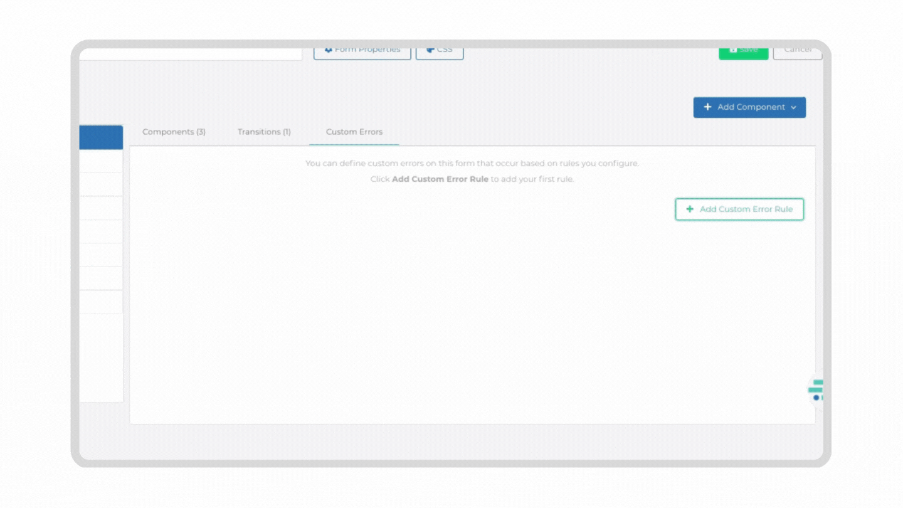Click the plus icon in Add Custom Error Rule
903x508 pixels.
[690, 209]
